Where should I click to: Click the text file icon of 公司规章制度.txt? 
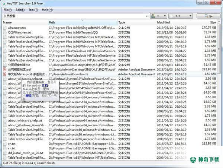coord(5,65)
